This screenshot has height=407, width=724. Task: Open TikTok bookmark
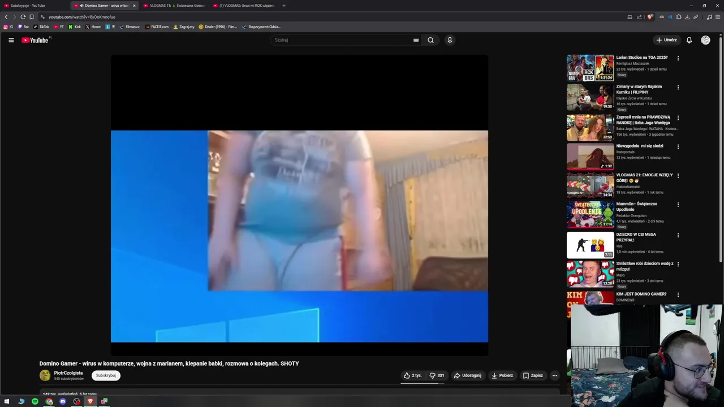pyautogui.click(x=41, y=27)
